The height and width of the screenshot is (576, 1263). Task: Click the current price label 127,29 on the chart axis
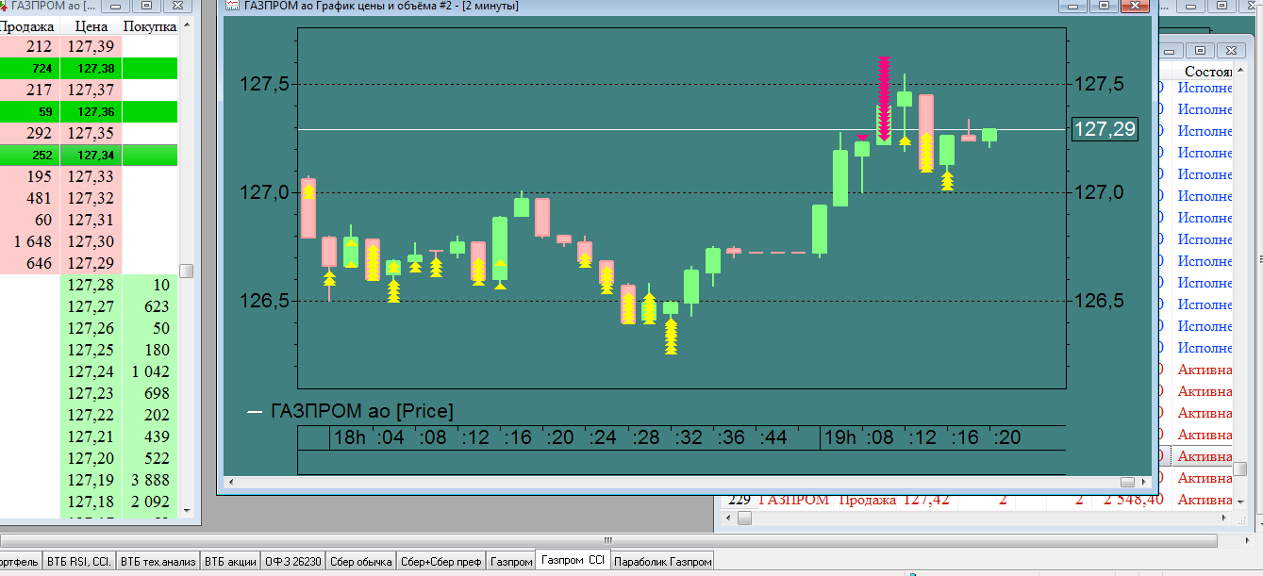coord(1105,129)
